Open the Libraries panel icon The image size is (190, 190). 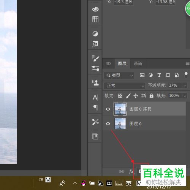tap(95, 136)
